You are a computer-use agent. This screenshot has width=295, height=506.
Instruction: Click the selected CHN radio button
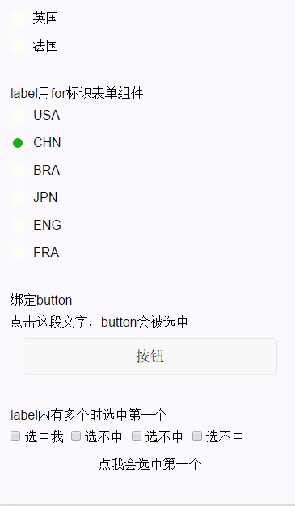coord(18,142)
